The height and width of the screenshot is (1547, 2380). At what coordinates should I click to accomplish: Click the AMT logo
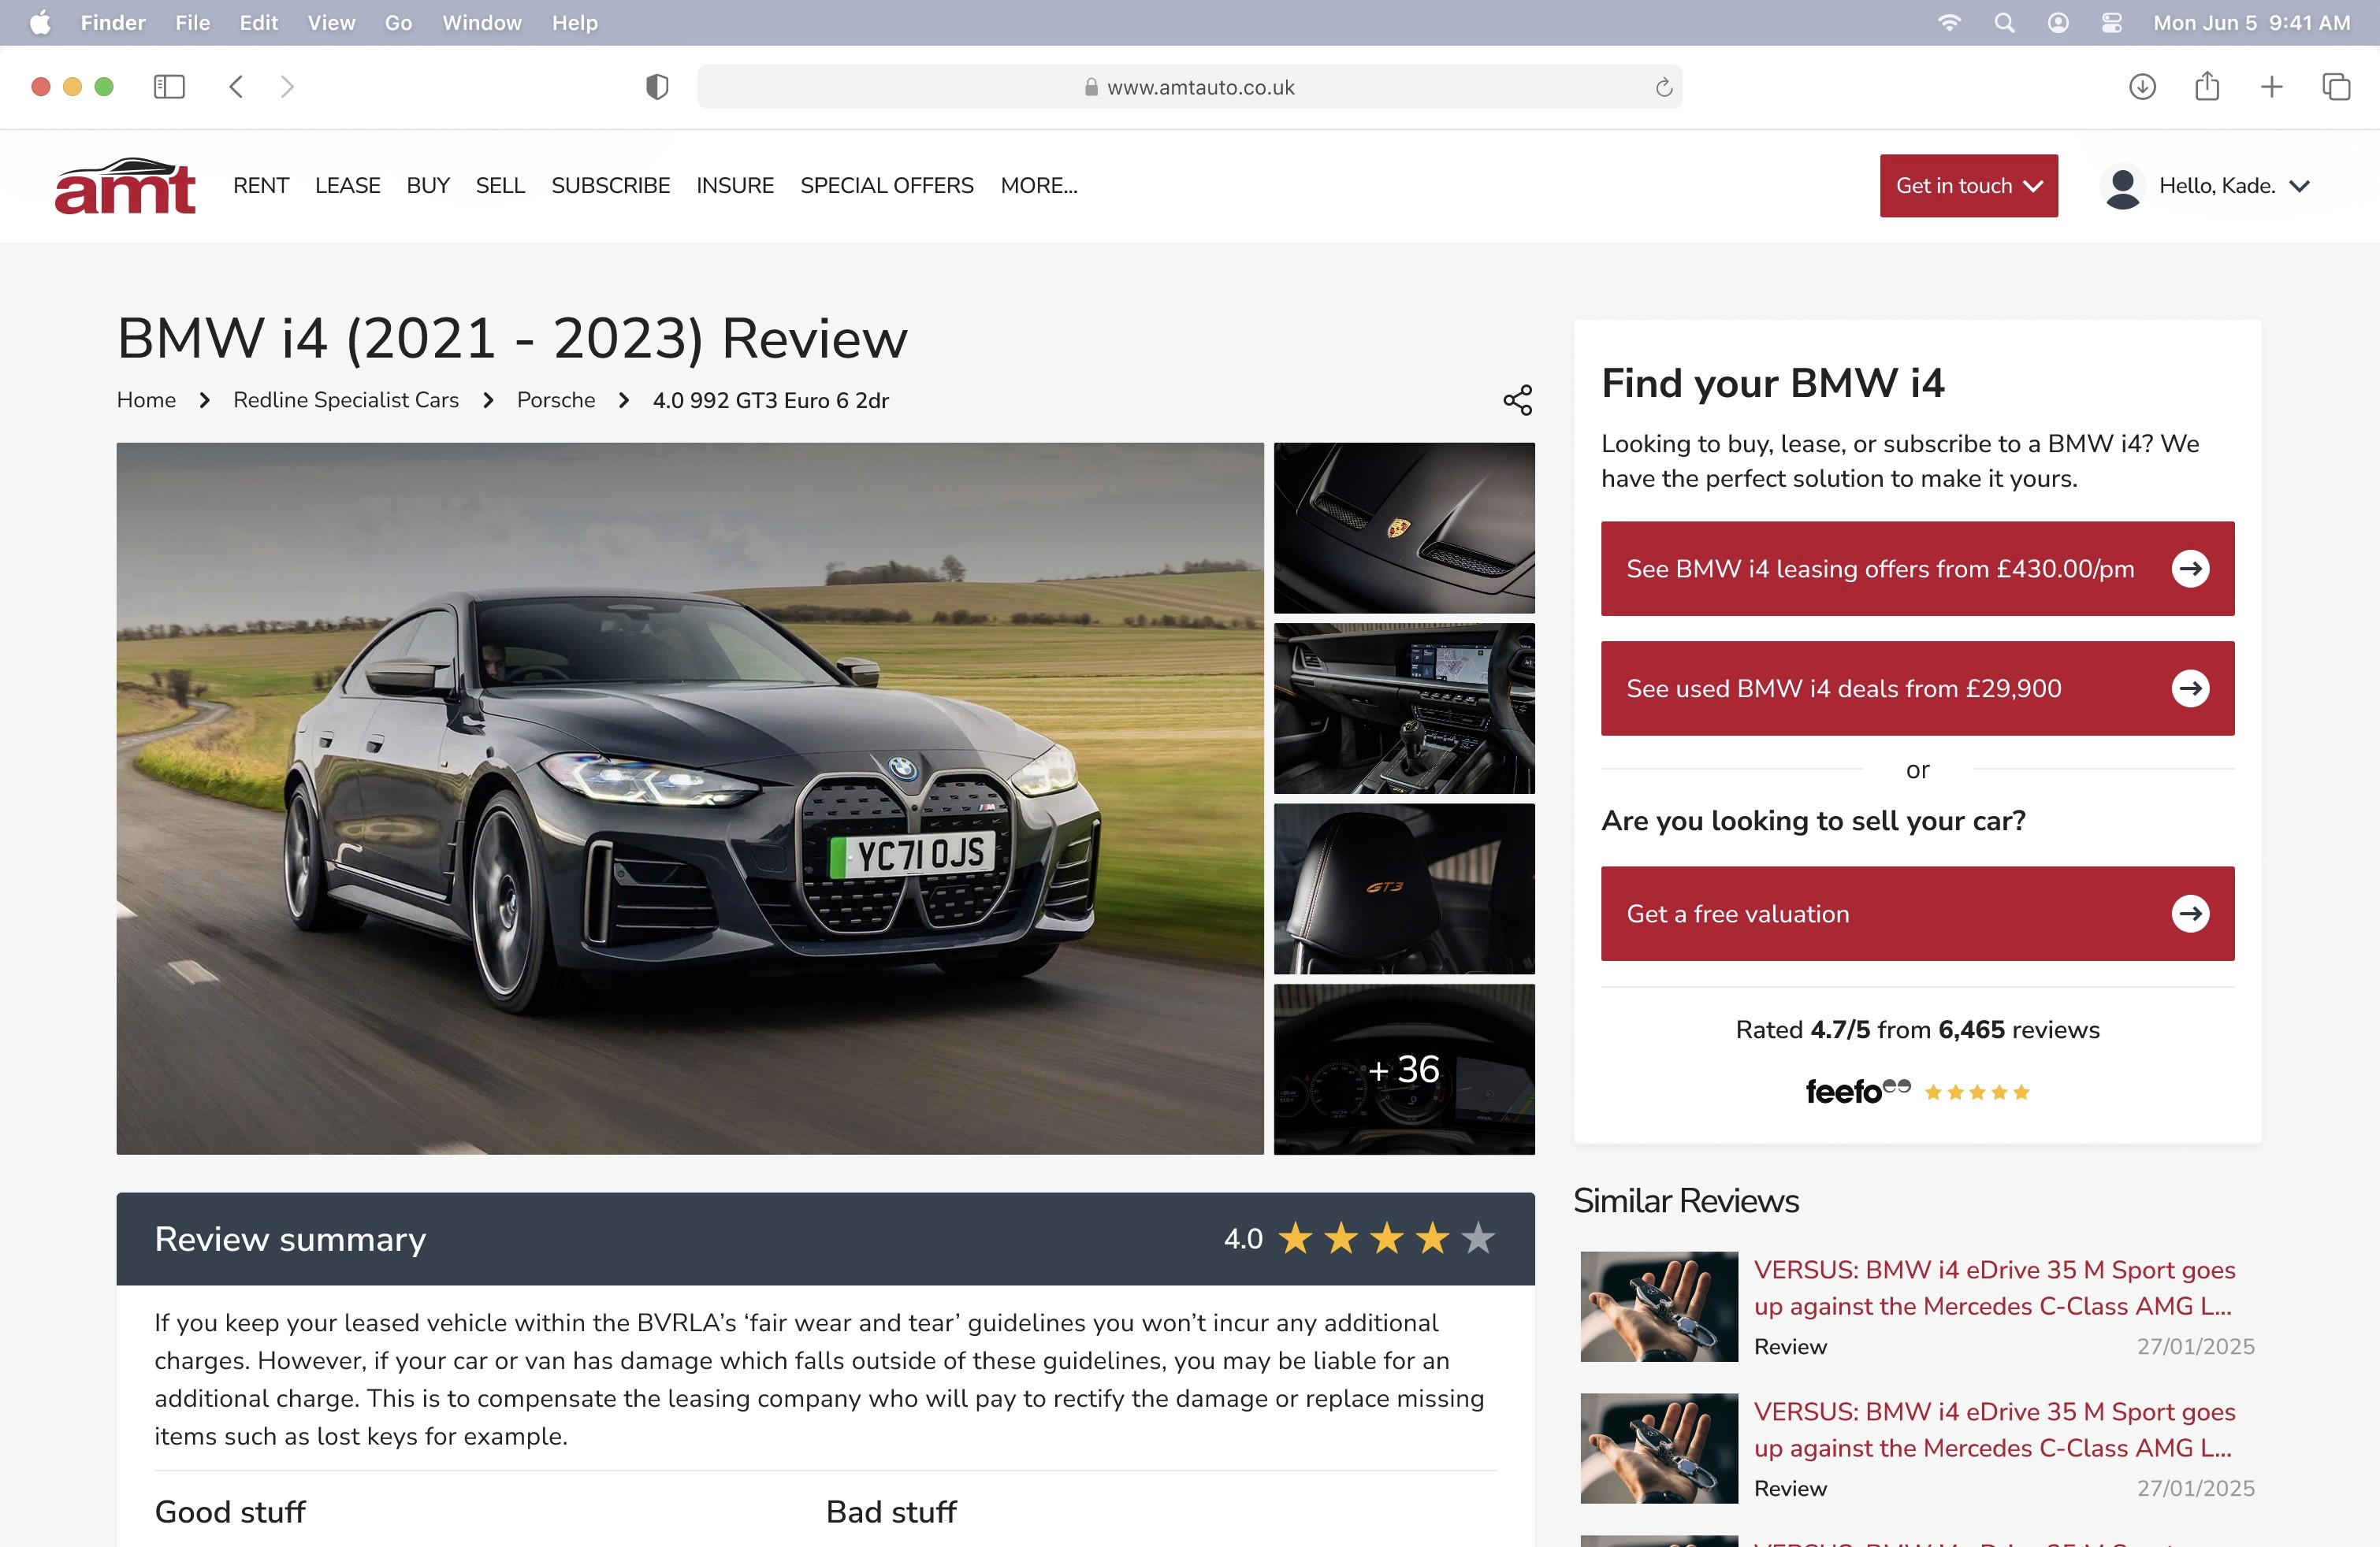point(125,186)
